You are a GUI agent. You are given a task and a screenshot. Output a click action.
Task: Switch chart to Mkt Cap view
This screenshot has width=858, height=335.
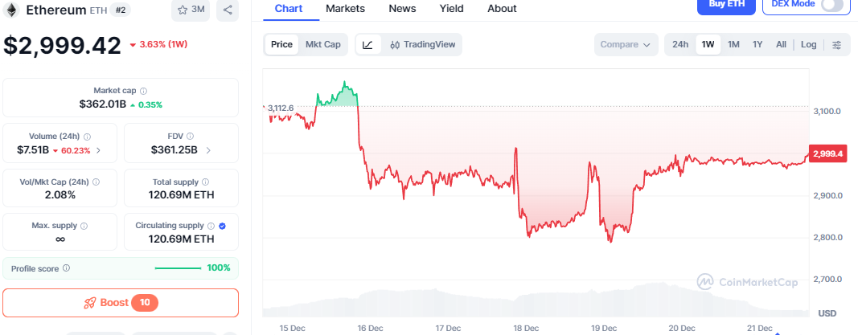323,45
